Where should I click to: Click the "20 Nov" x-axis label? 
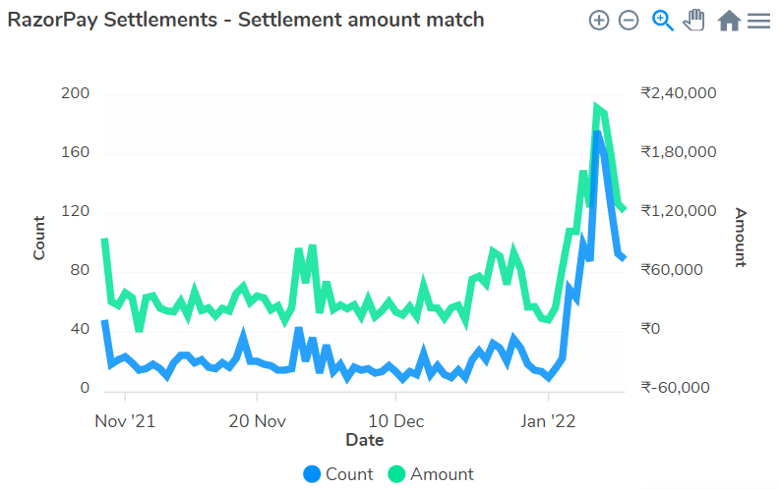tap(257, 421)
